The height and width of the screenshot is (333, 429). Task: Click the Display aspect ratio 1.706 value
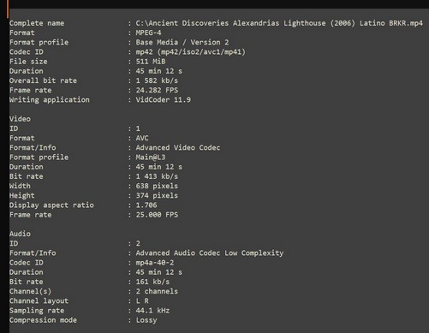tap(146, 205)
